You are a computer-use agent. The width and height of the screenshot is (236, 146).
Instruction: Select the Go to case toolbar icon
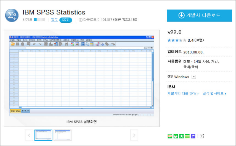click(x=46, y=44)
